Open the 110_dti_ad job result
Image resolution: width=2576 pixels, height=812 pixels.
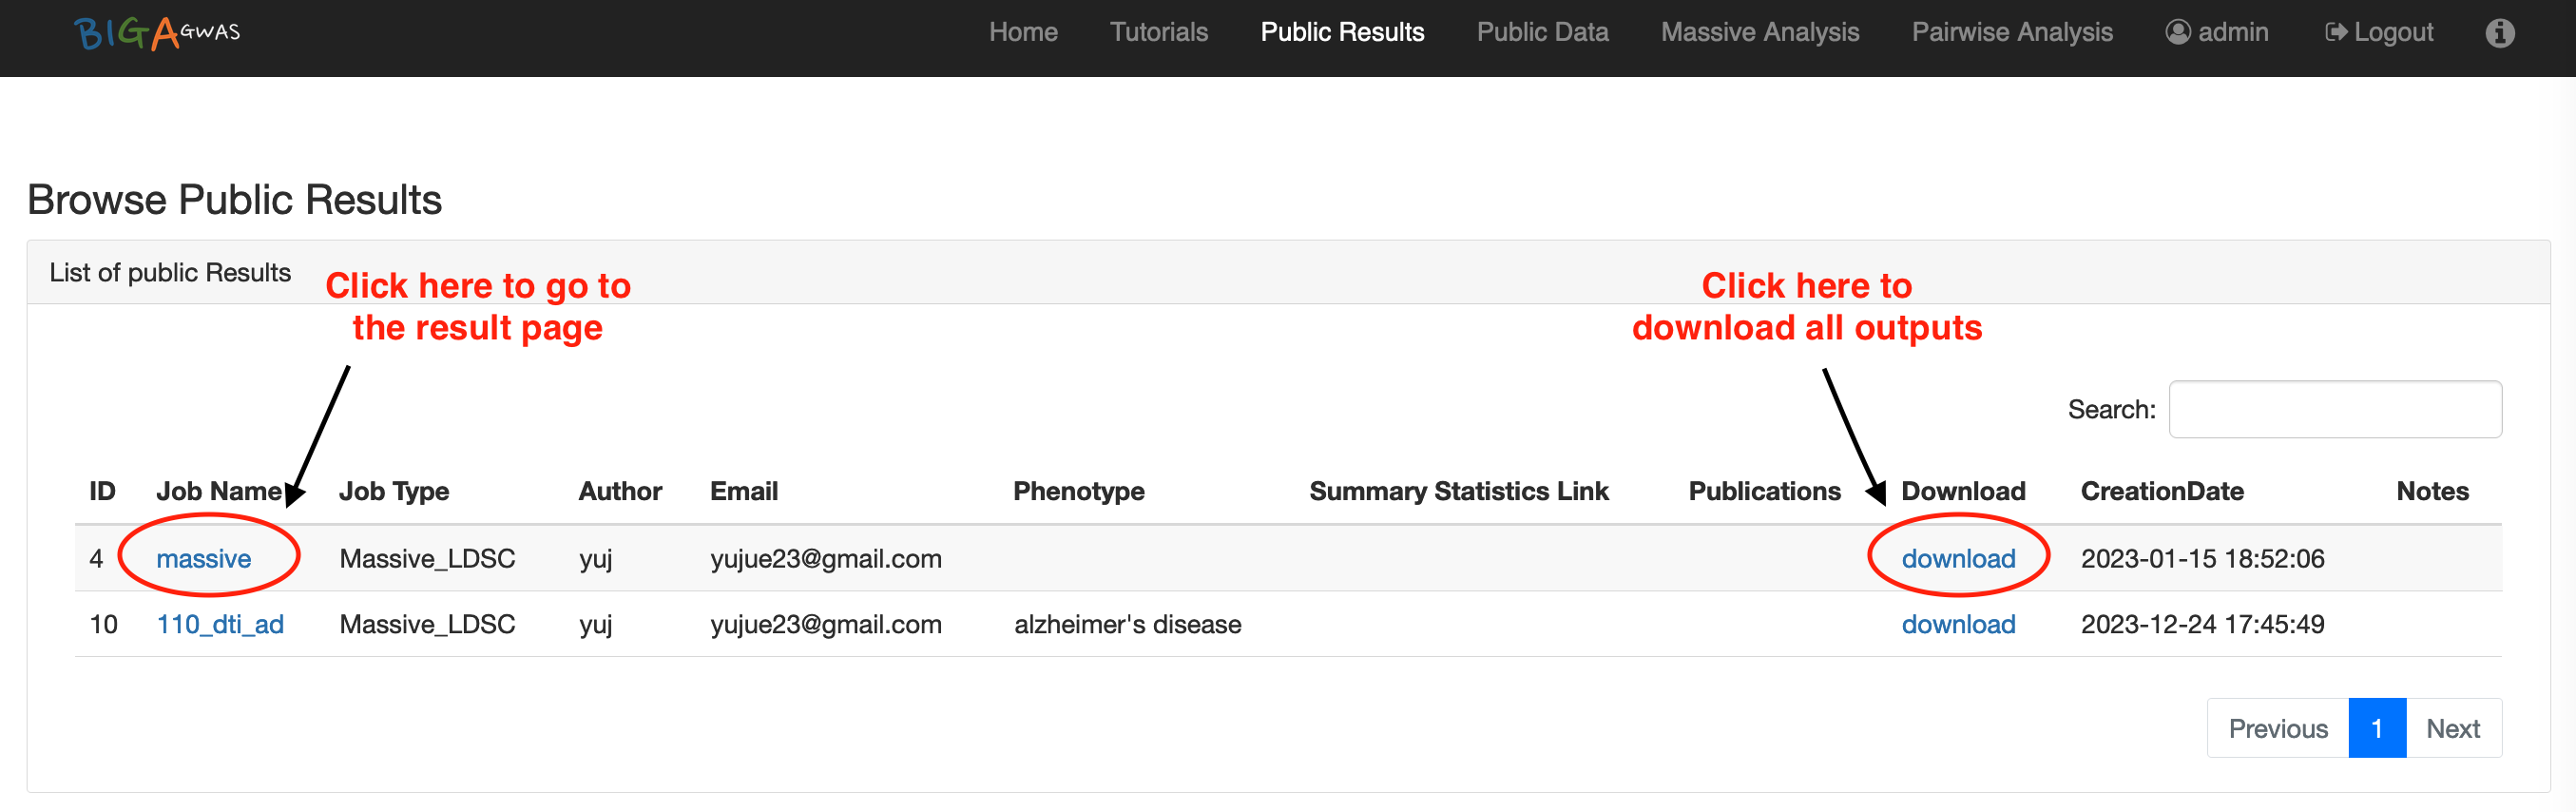pos(220,624)
